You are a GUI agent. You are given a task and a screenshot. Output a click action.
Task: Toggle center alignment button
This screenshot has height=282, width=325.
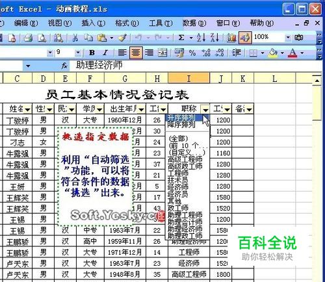coord(136,53)
